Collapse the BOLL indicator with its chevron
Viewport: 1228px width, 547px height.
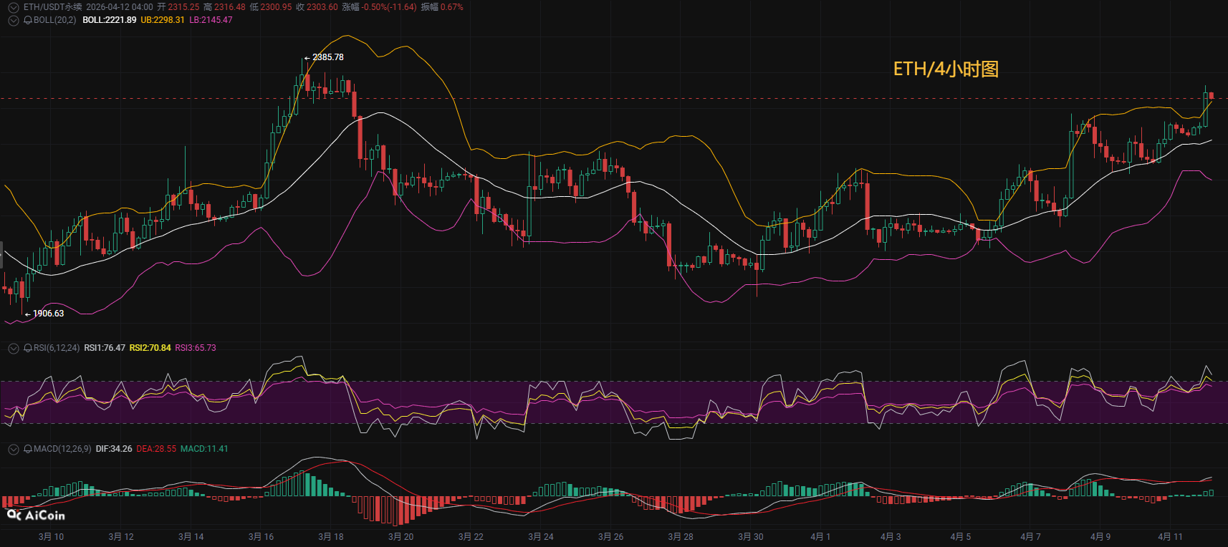point(13,20)
